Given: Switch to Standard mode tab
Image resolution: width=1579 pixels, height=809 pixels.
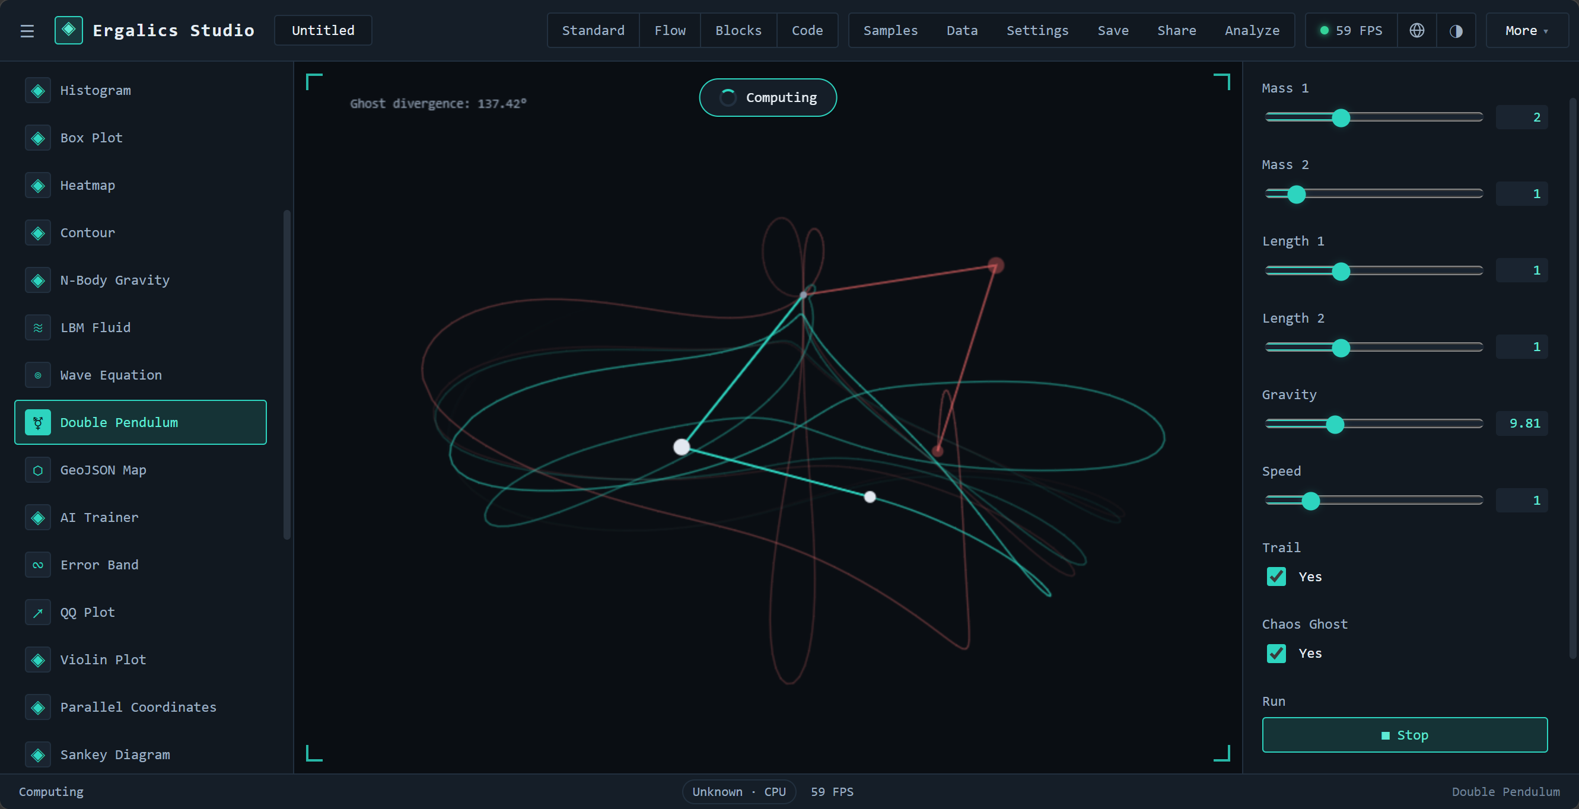Looking at the screenshot, I should click(593, 31).
